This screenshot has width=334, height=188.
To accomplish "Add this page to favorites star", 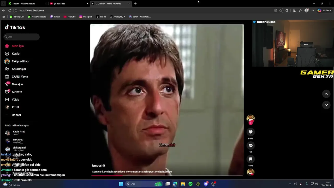I will tap(281, 10).
